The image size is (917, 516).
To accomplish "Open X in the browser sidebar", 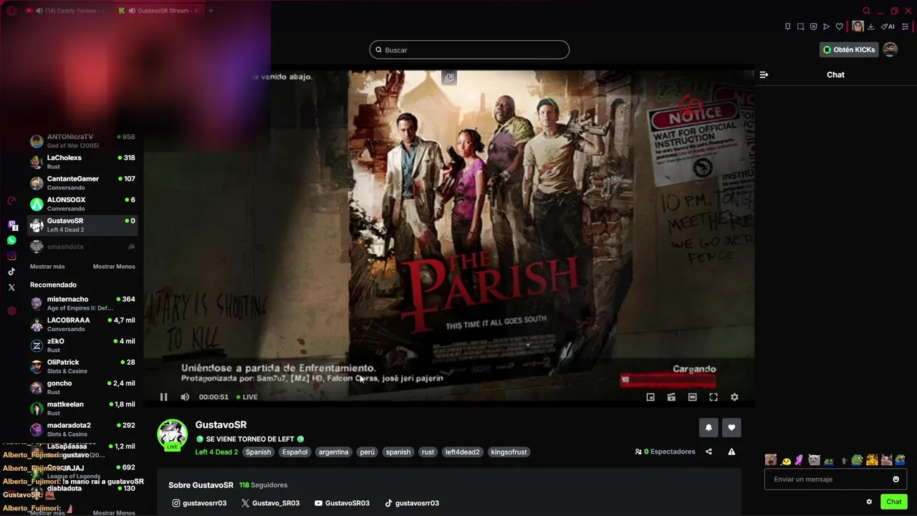I will 11,287.
